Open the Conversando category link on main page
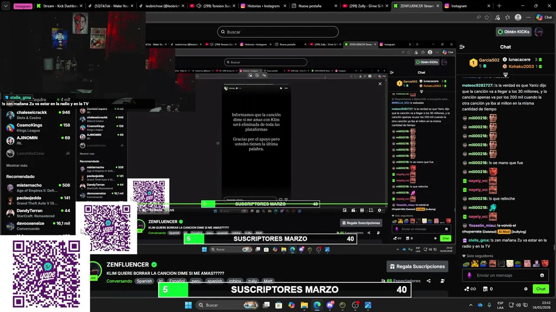The image size is (556, 312). 119,281
